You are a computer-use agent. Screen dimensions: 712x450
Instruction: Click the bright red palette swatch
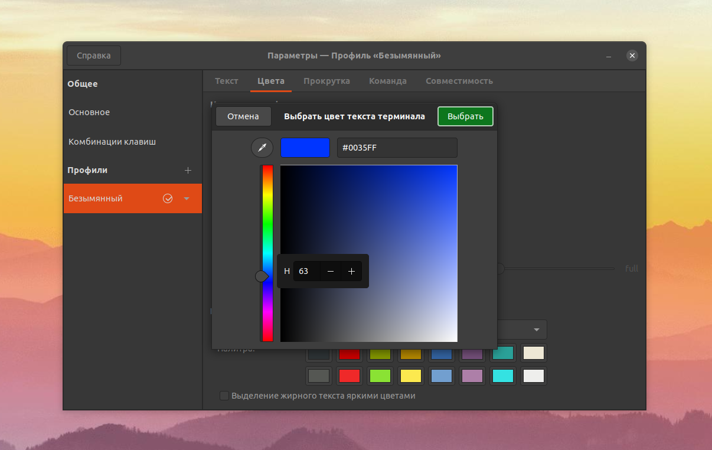coord(350,376)
